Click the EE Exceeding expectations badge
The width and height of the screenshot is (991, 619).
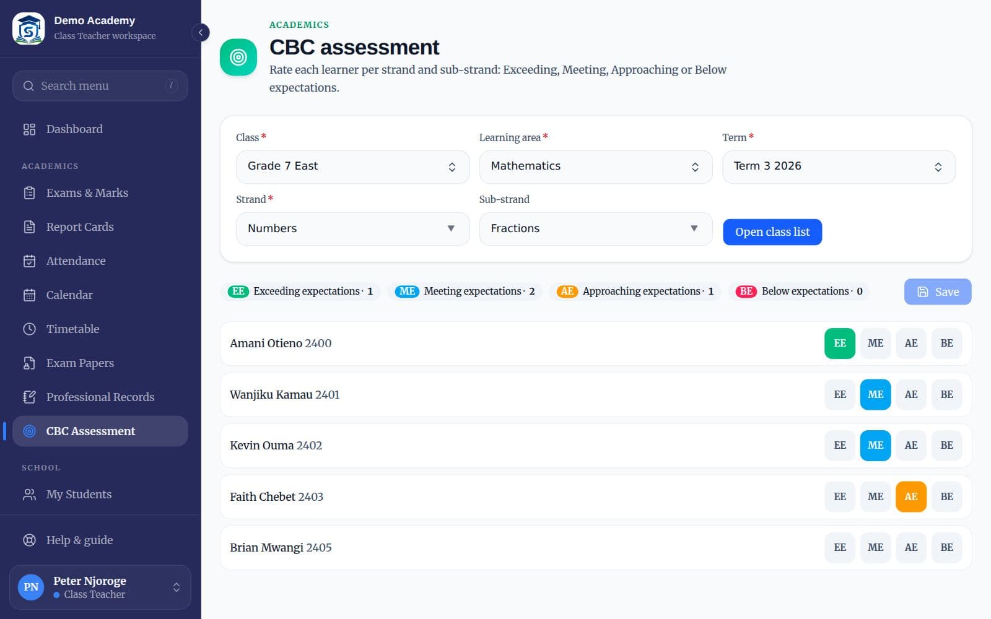point(238,292)
